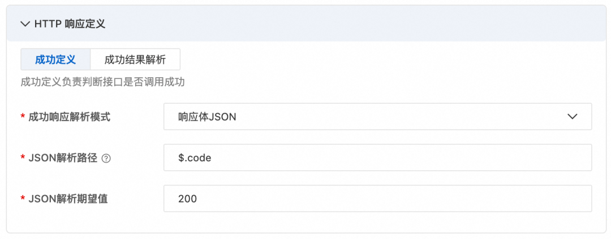Click the red asterisk before 成功响应解析模式
Screen dimensions: 611x239
tap(23, 117)
